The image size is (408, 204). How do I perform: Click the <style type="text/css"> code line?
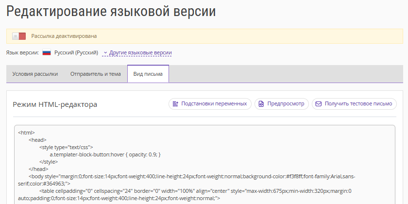click(66, 147)
